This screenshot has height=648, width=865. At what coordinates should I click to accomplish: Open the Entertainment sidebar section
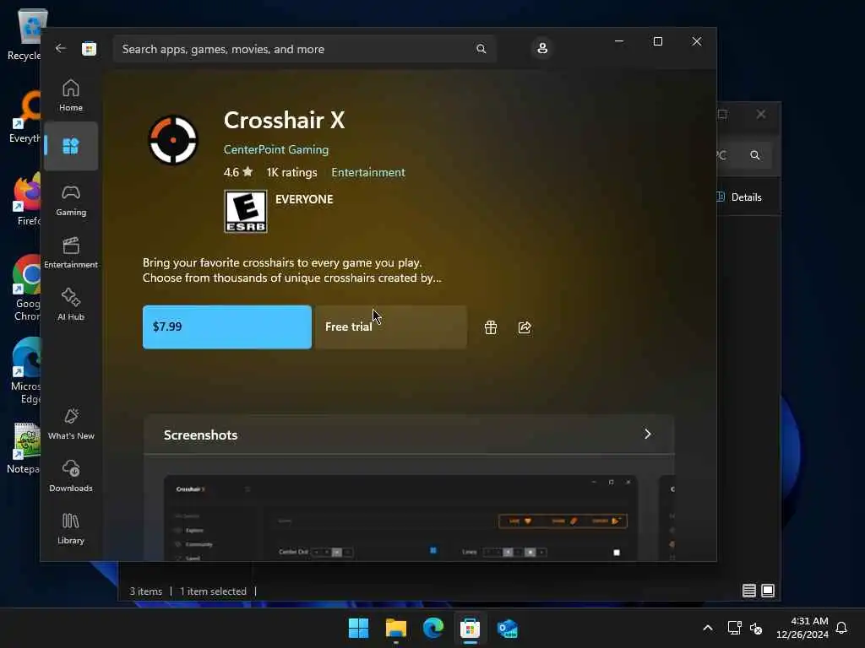(x=71, y=252)
